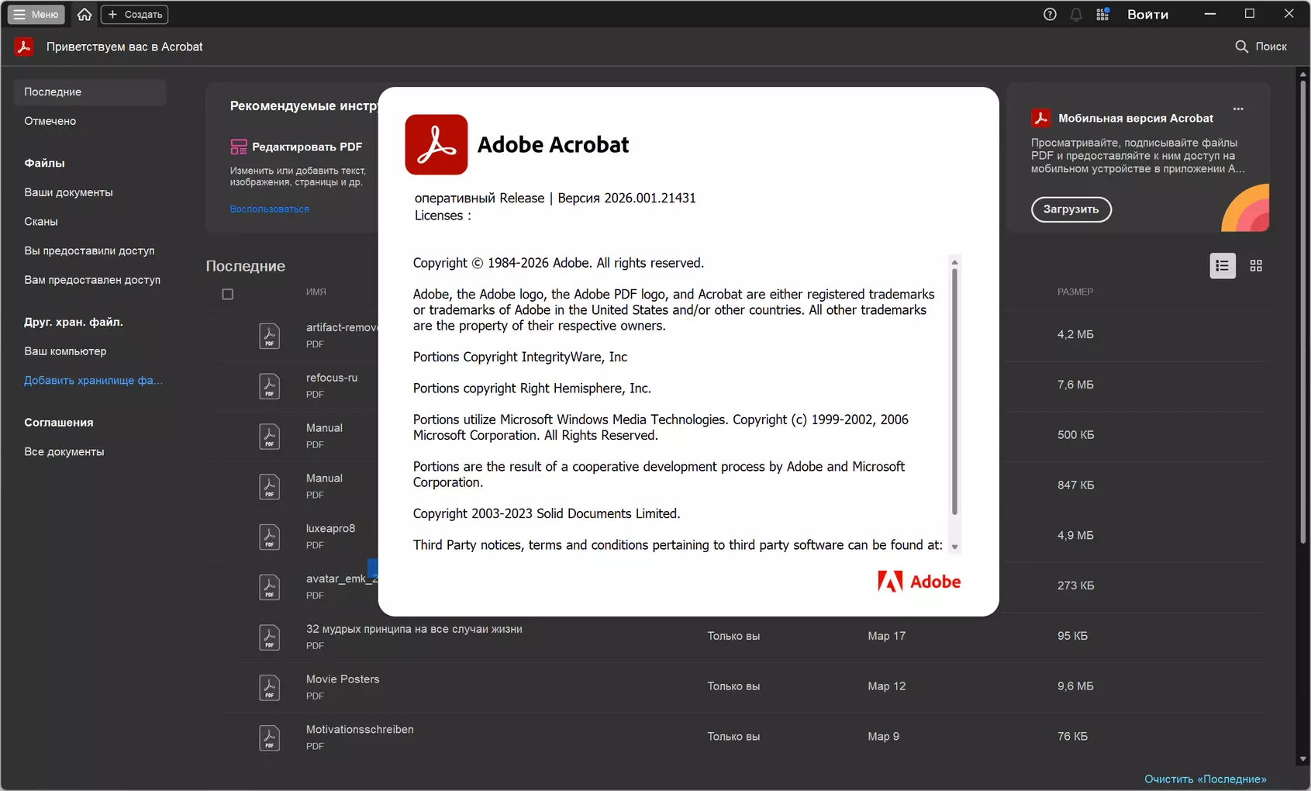This screenshot has height=791, width=1311.
Task: Click Очистить «Последние» link
Action: click(x=1205, y=779)
